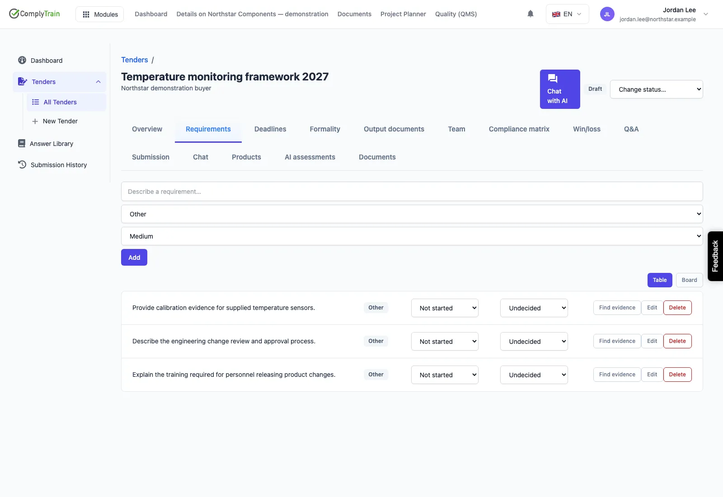This screenshot has height=497, width=723.
Task: Open the Other category dropdown
Action: pos(412,214)
